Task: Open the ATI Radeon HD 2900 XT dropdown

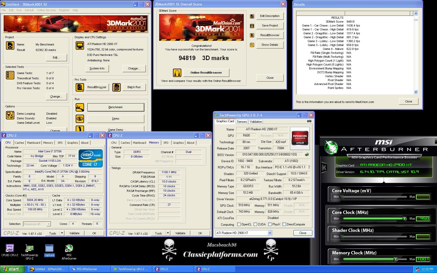Action: pyautogui.click(x=270, y=233)
